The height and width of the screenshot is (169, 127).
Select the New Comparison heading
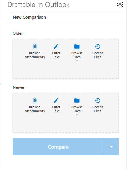pyautogui.click(x=29, y=17)
